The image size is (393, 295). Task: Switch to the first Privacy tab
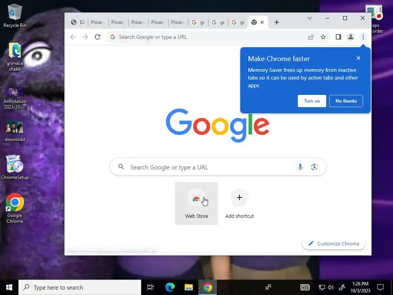tap(98, 22)
